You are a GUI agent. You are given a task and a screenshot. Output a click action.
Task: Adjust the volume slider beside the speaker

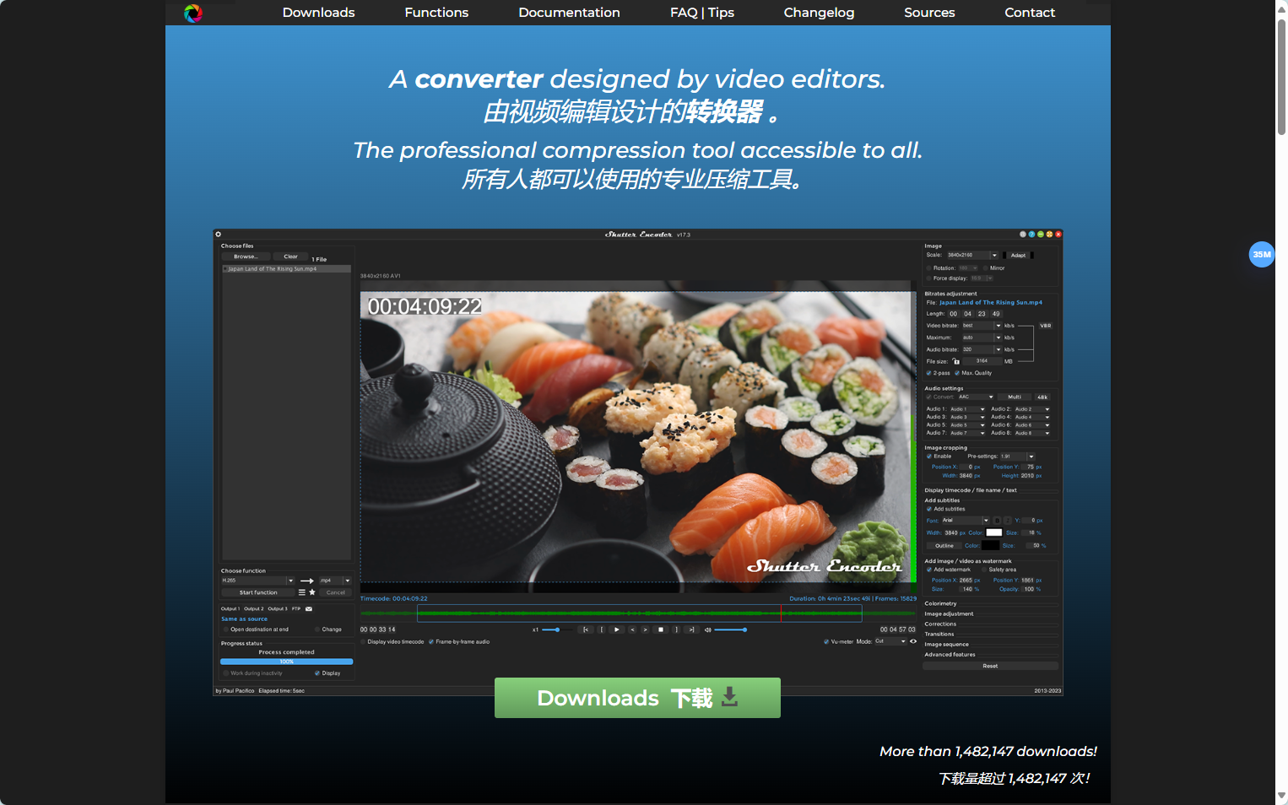pyautogui.click(x=731, y=629)
